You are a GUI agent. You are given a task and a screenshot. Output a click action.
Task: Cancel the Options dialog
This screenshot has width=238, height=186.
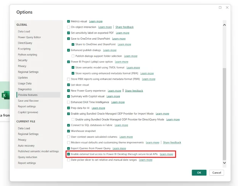point(217,173)
